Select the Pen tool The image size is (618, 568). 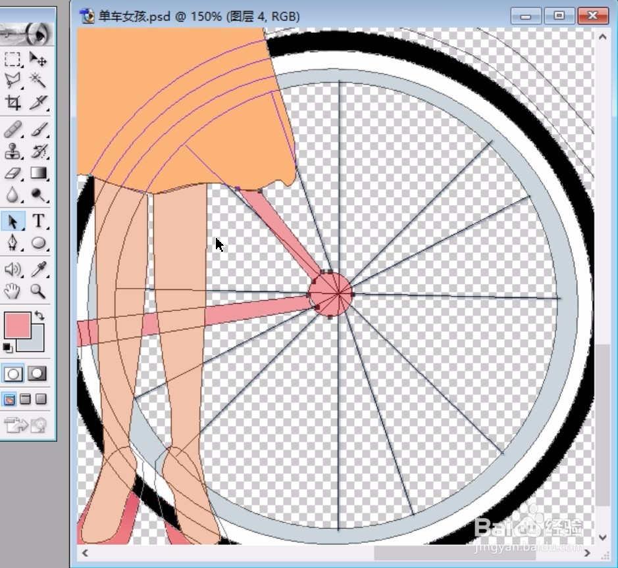13,243
